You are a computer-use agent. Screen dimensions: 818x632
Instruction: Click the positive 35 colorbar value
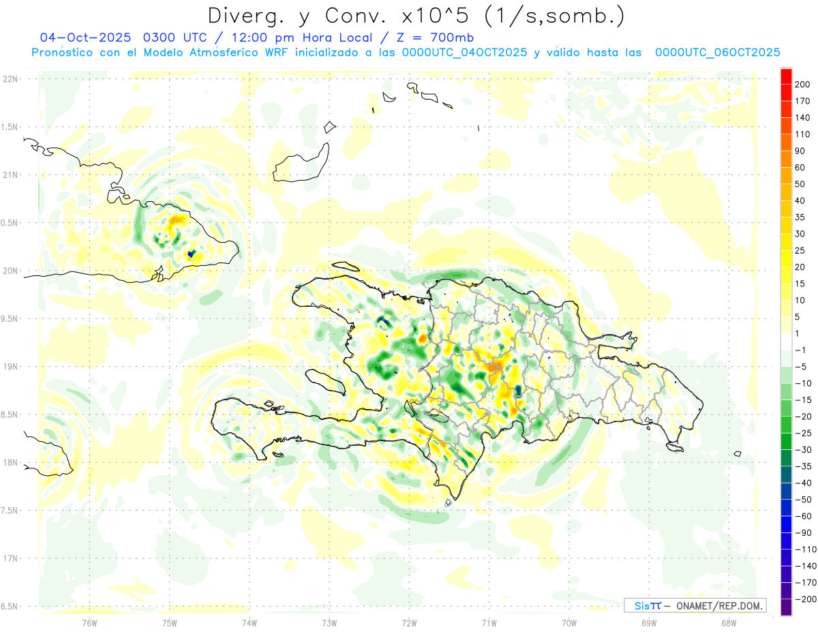pyautogui.click(x=800, y=217)
